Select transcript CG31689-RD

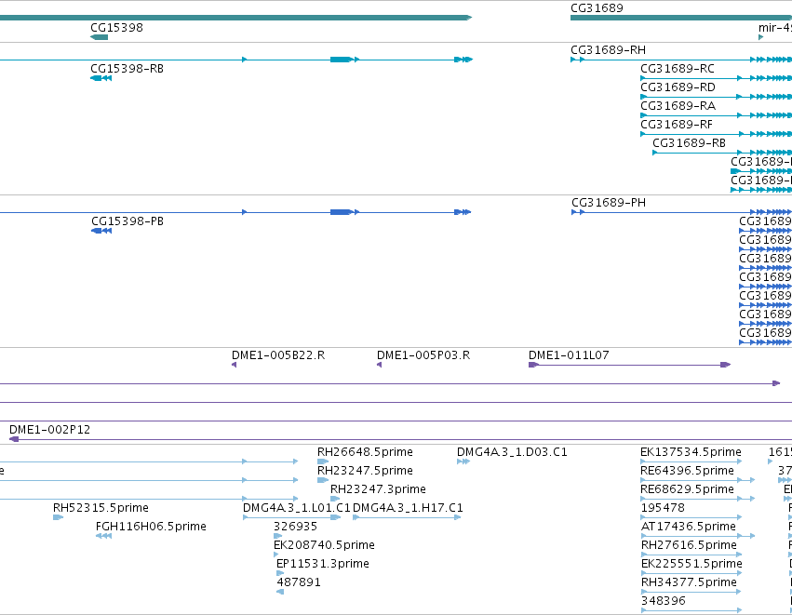(678, 87)
